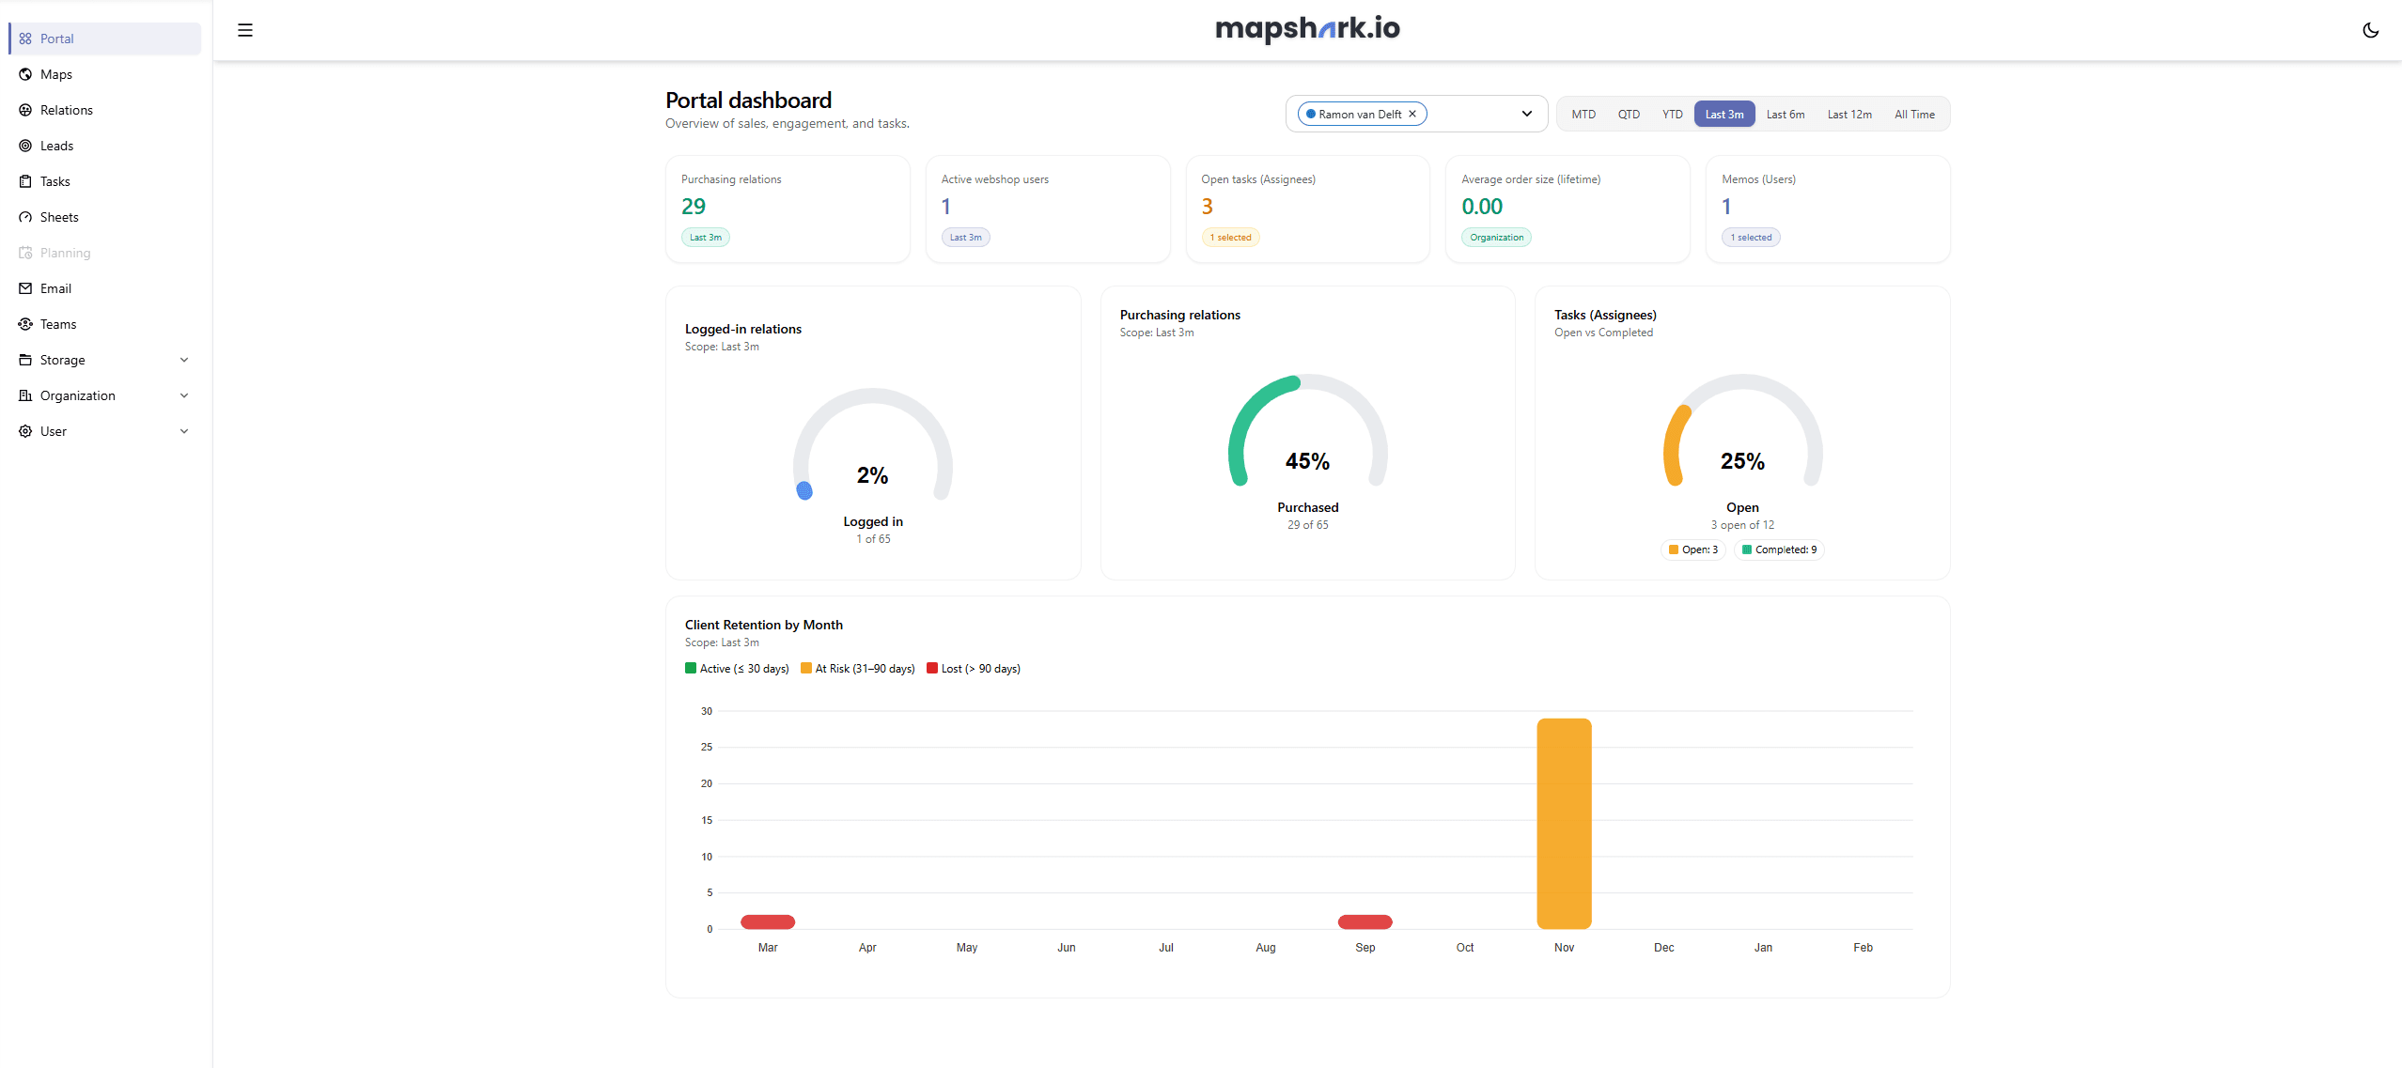The height and width of the screenshot is (1068, 2402).
Task: Select the Email sidebar icon
Action: click(x=25, y=288)
